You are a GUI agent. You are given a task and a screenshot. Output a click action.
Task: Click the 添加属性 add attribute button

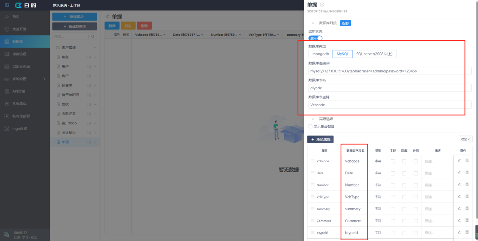[320, 139]
